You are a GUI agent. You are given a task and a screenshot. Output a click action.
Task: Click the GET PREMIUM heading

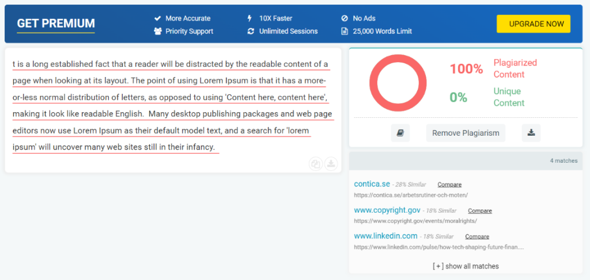56,23
